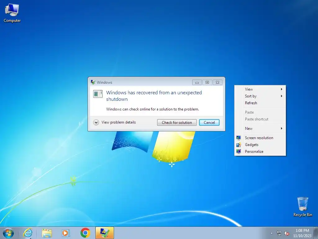Open Google Chrome from the taskbar
Image resolution: width=318 pixels, height=239 pixels.
pyautogui.click(x=85, y=233)
